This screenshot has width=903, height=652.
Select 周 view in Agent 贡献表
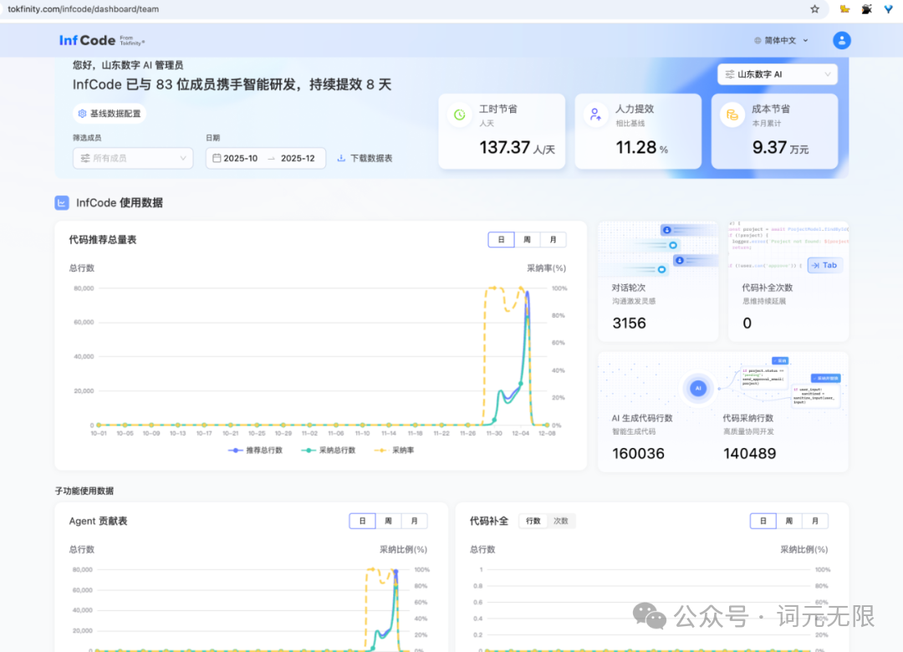pyautogui.click(x=388, y=521)
